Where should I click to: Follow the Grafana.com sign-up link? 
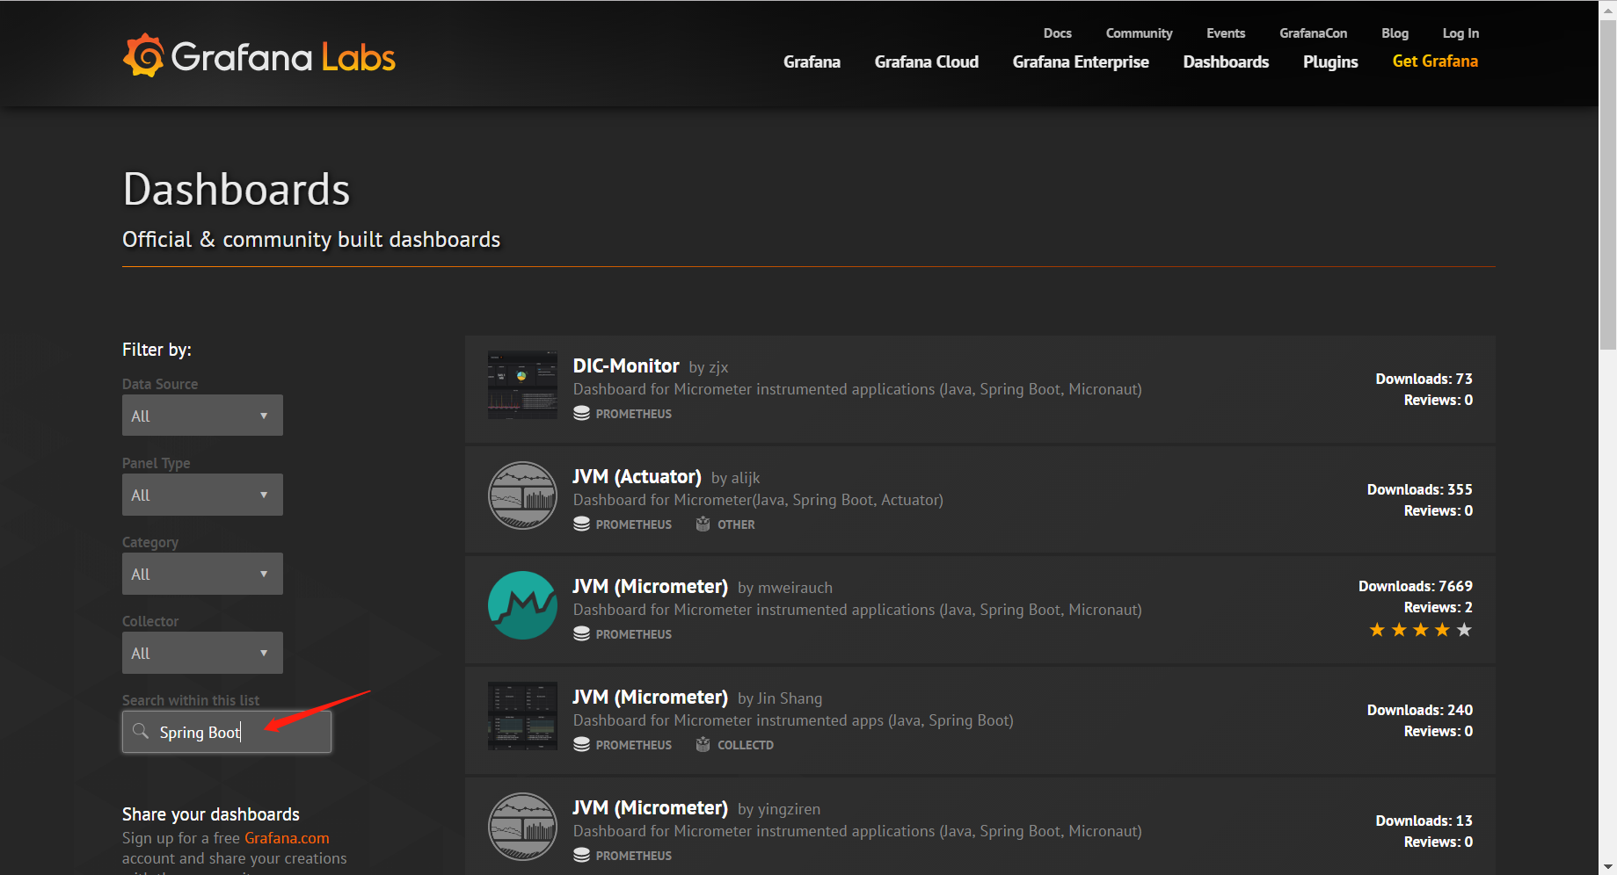pos(287,838)
